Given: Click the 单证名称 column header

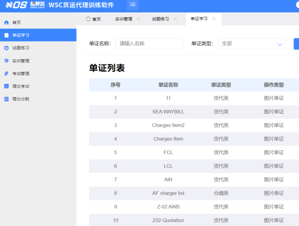Looking at the screenshot, I should pos(168,85).
